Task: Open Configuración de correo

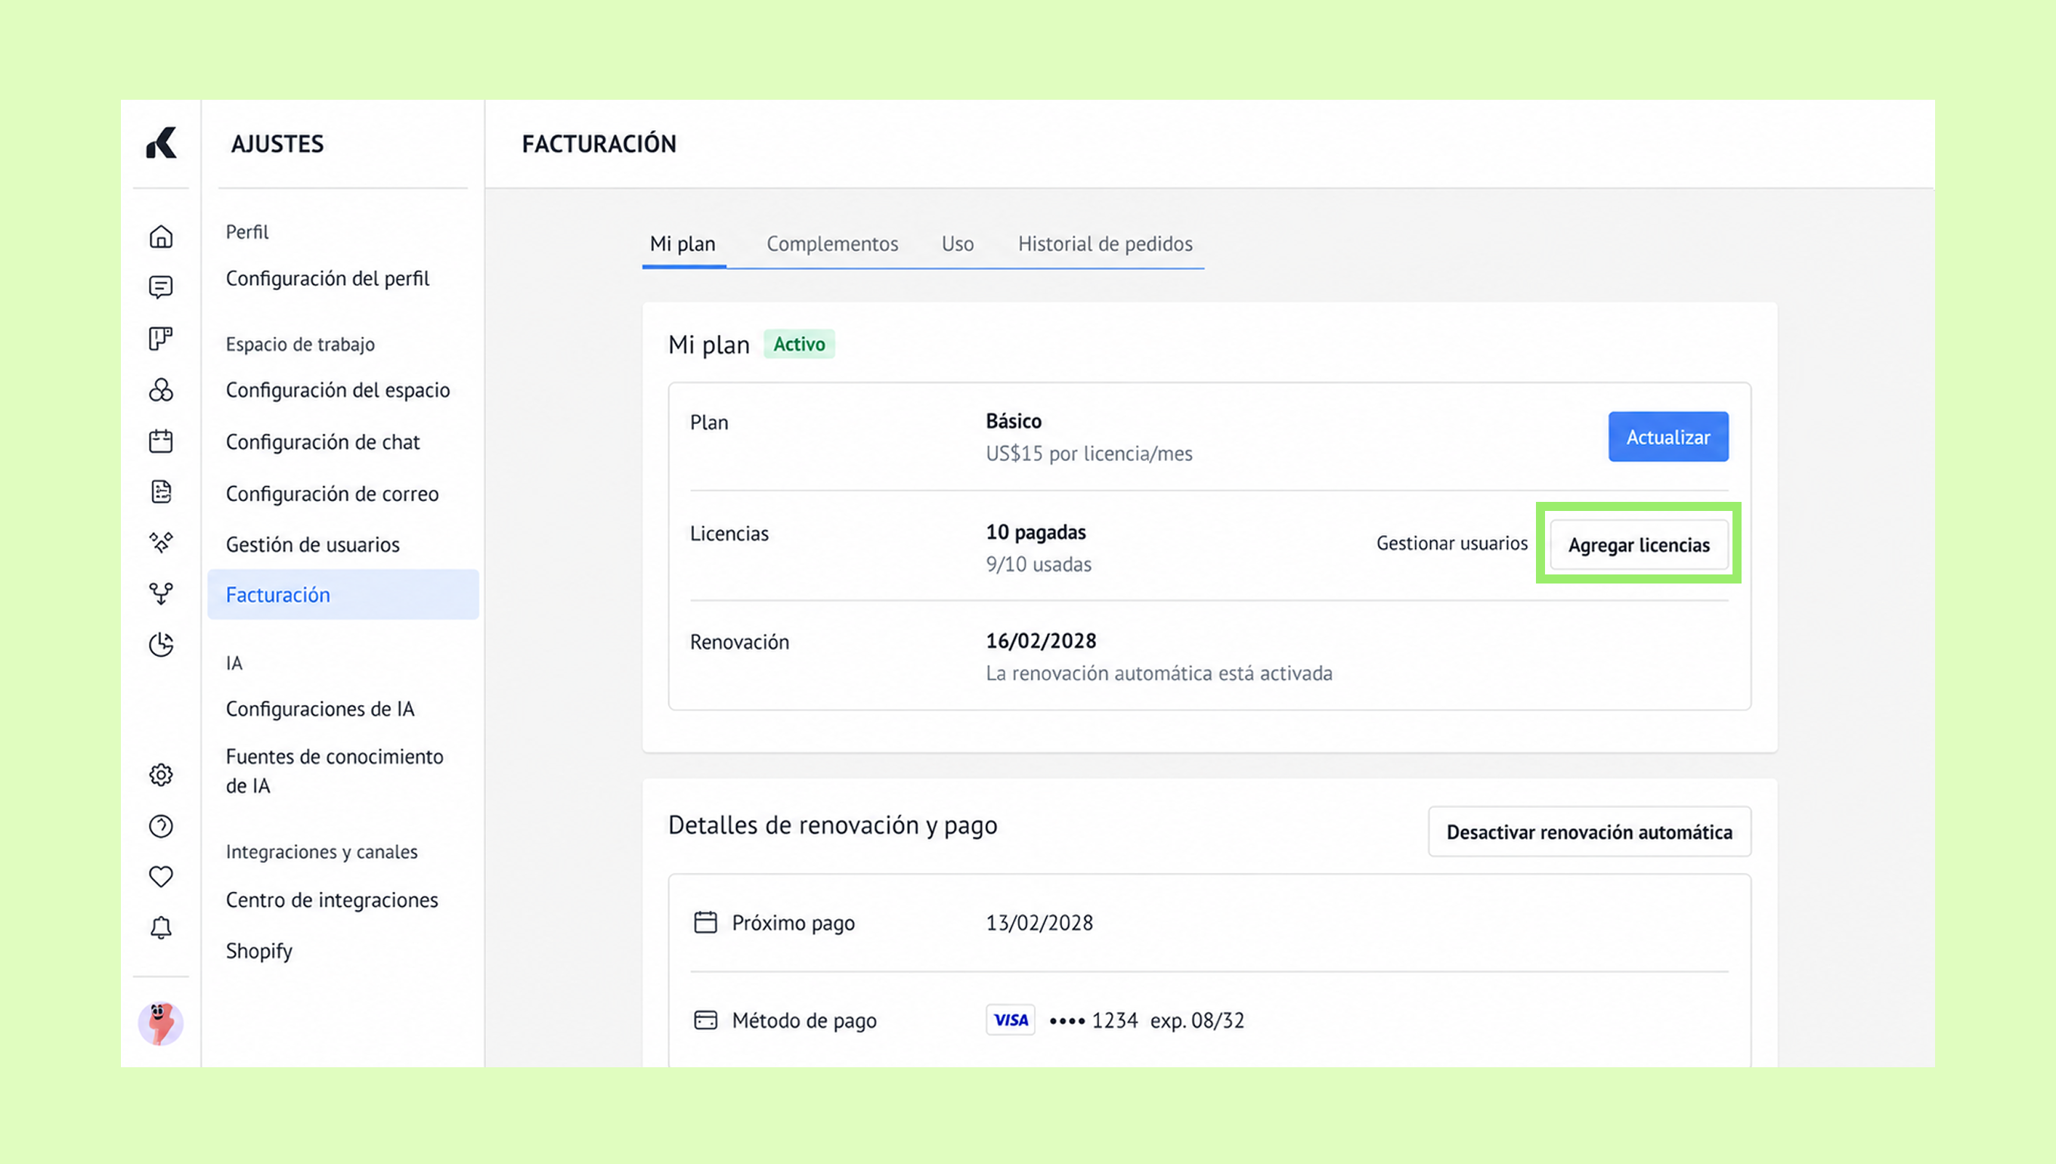Action: click(333, 494)
